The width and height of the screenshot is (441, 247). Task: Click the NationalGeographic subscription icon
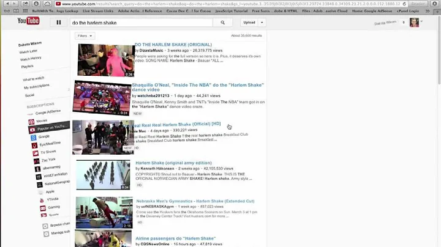pos(40,185)
